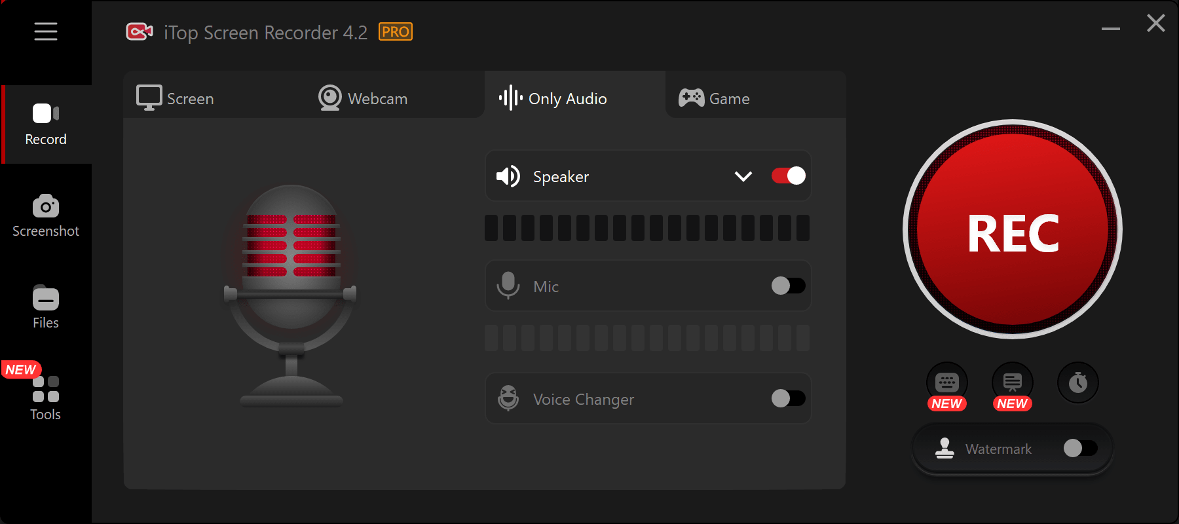
Task: Click the Speaker volume level meter
Action: [x=647, y=228]
